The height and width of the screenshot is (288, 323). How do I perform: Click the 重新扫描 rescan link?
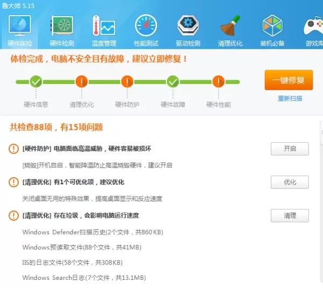click(x=290, y=99)
